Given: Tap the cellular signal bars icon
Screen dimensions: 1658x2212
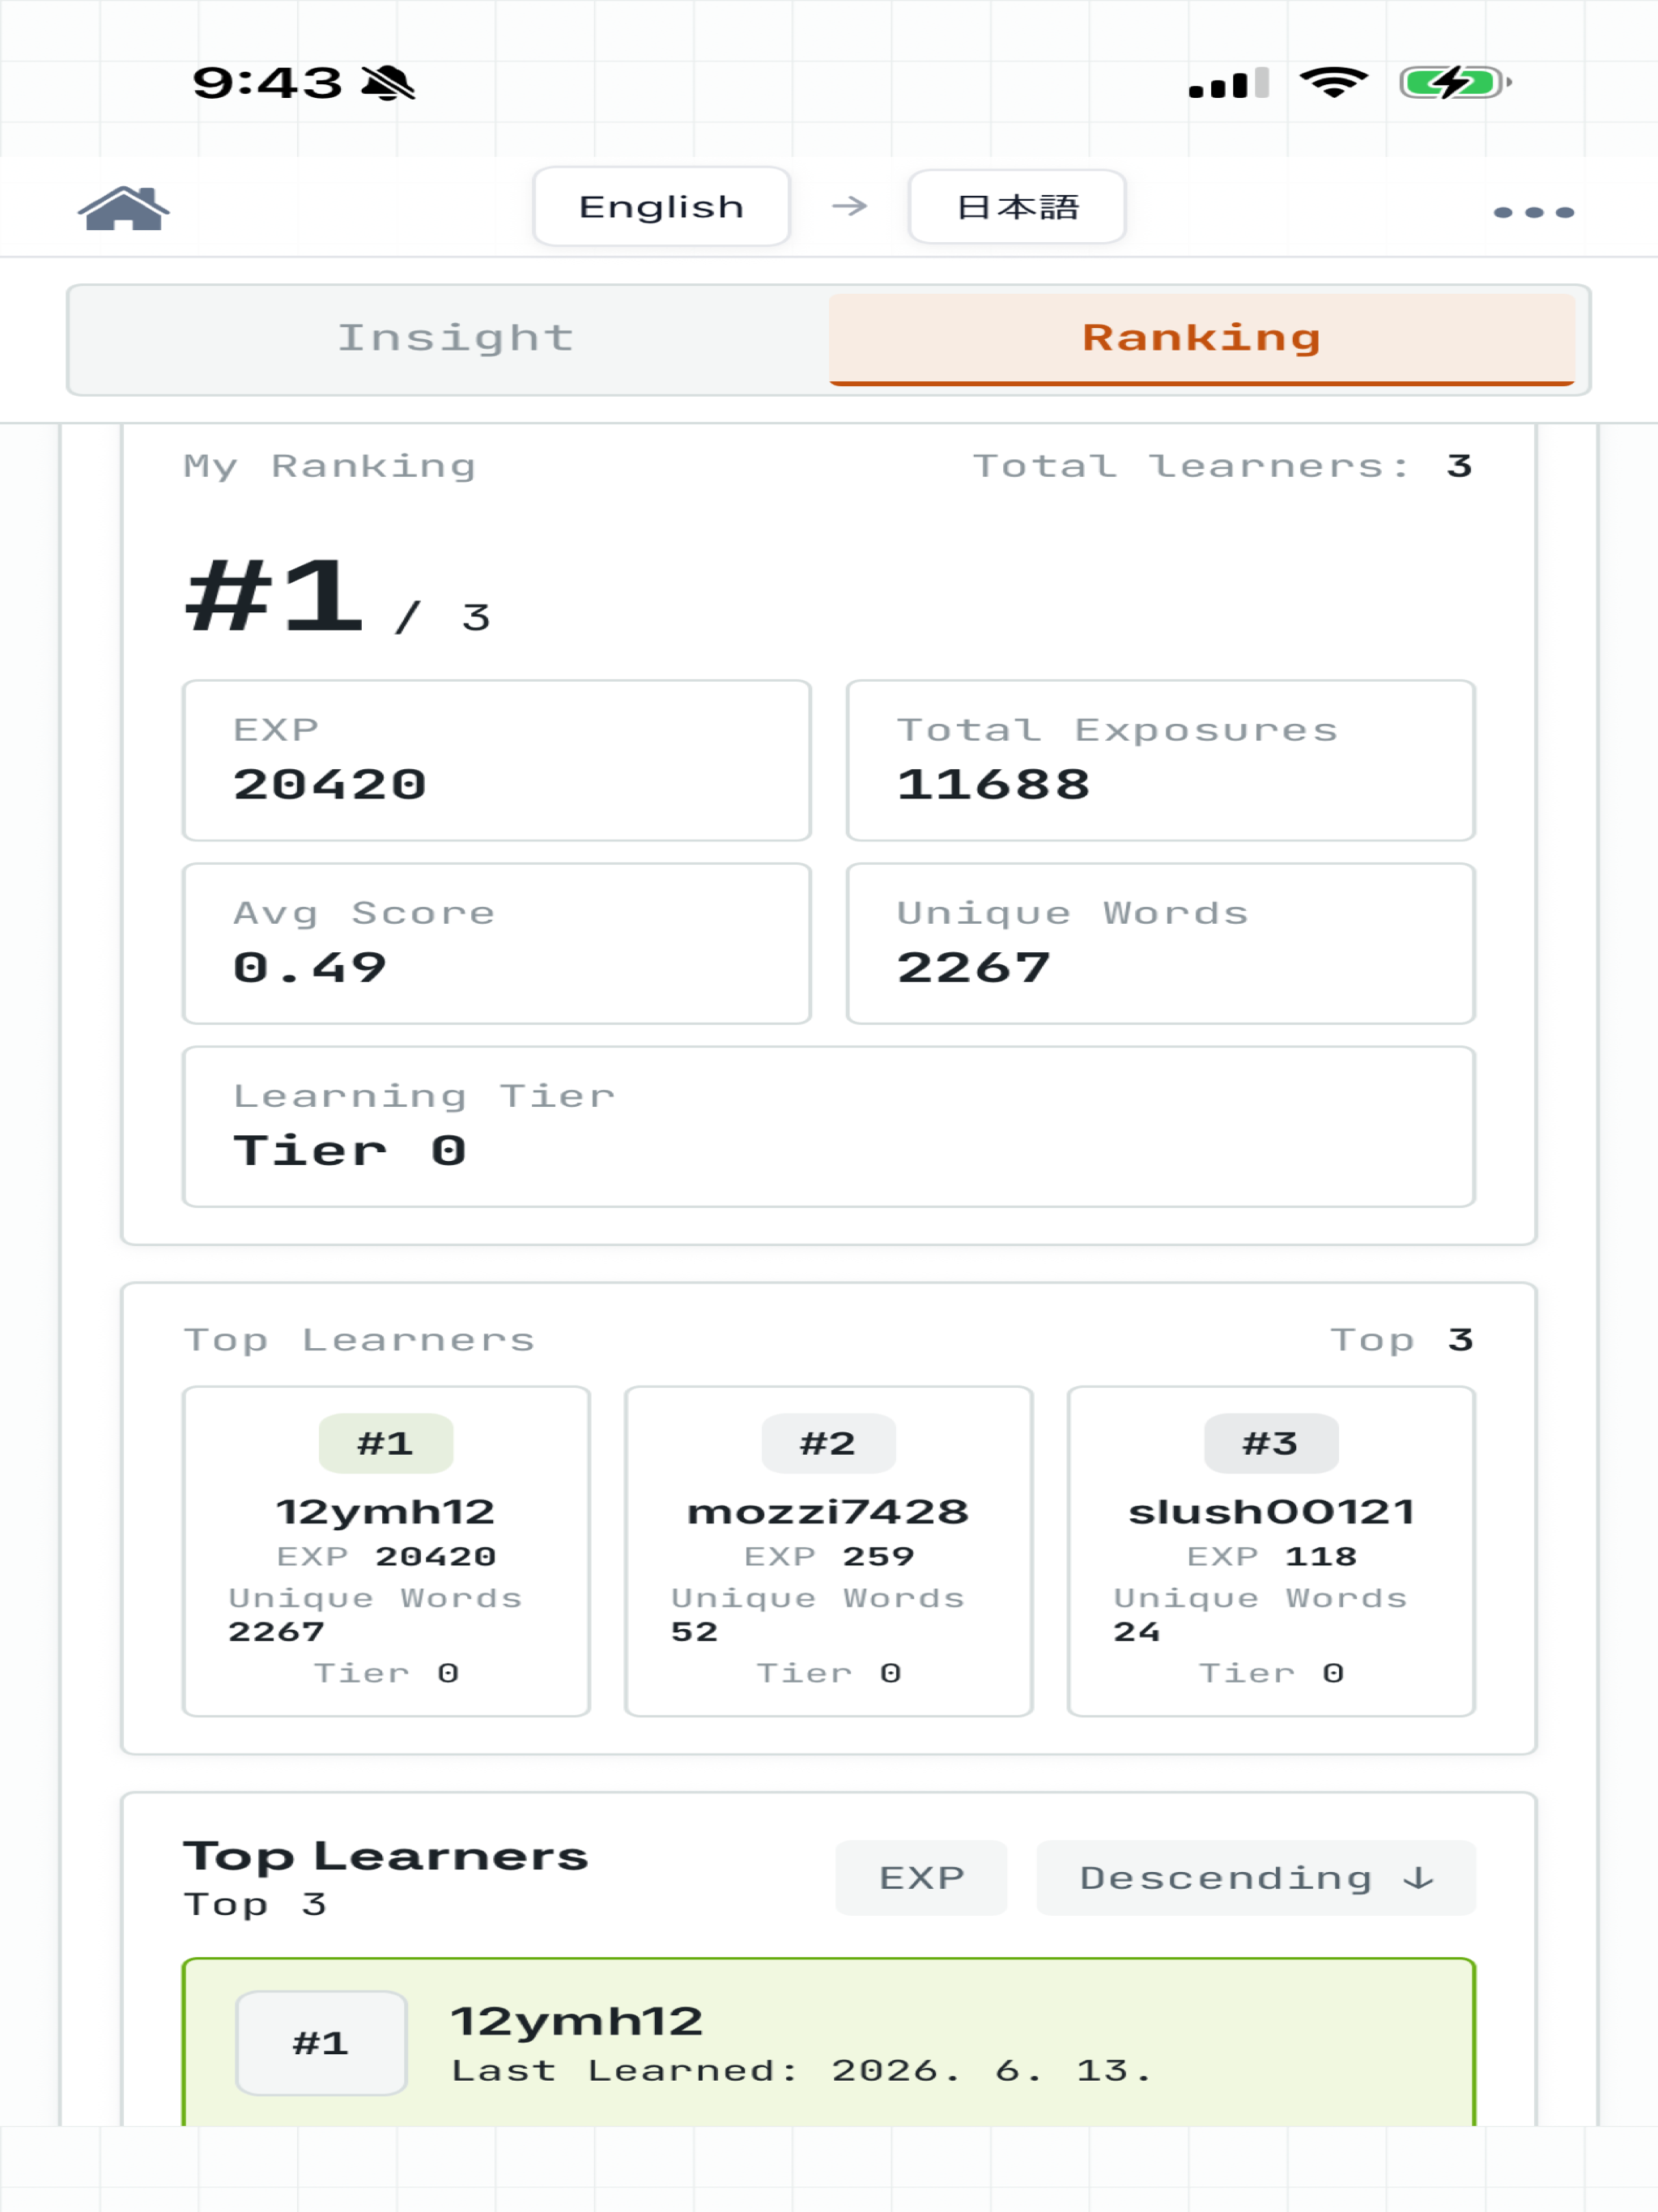Looking at the screenshot, I should point(1229,83).
